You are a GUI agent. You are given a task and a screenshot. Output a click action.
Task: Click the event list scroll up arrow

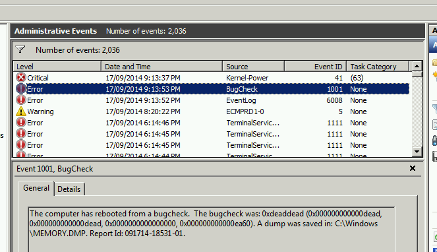(x=417, y=67)
